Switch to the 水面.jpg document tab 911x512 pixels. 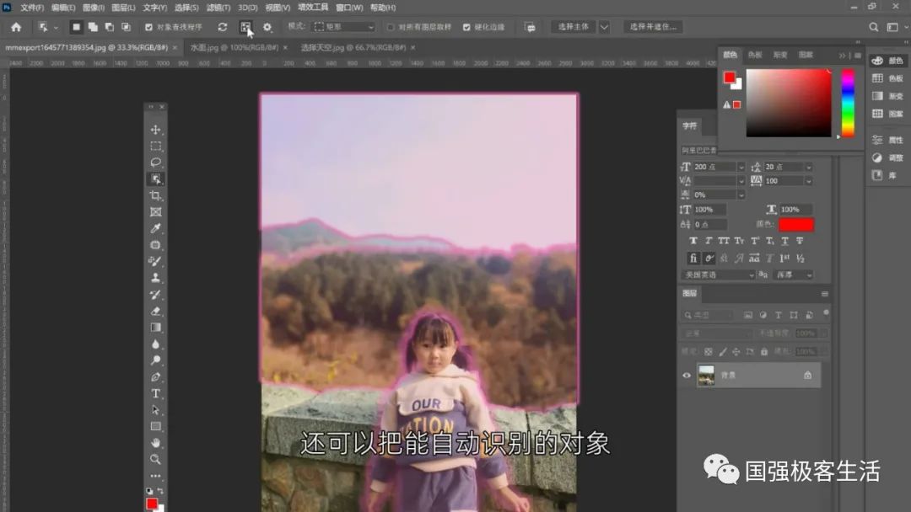234,47
